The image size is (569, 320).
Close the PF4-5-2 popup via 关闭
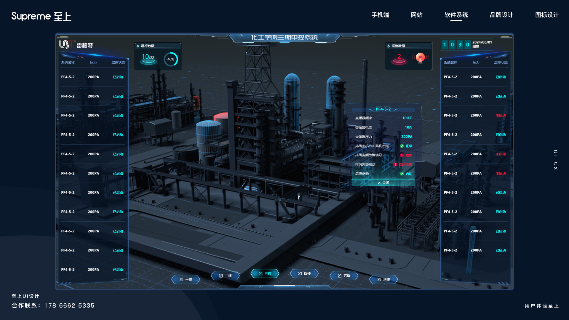coord(383,183)
